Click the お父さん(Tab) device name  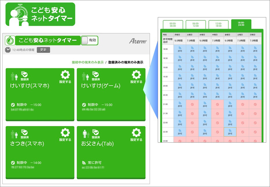click(x=97, y=143)
